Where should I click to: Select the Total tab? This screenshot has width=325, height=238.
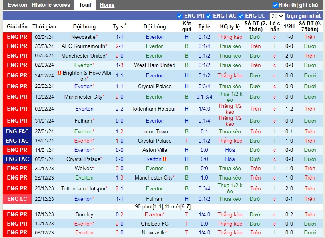click(x=85, y=5)
